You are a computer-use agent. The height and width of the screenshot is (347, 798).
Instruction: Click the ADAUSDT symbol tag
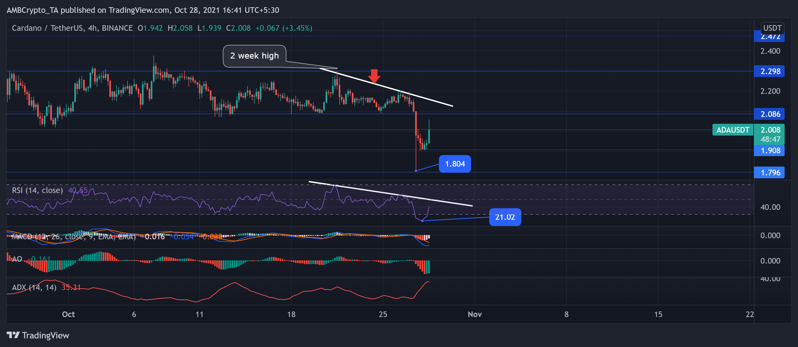[x=733, y=130]
